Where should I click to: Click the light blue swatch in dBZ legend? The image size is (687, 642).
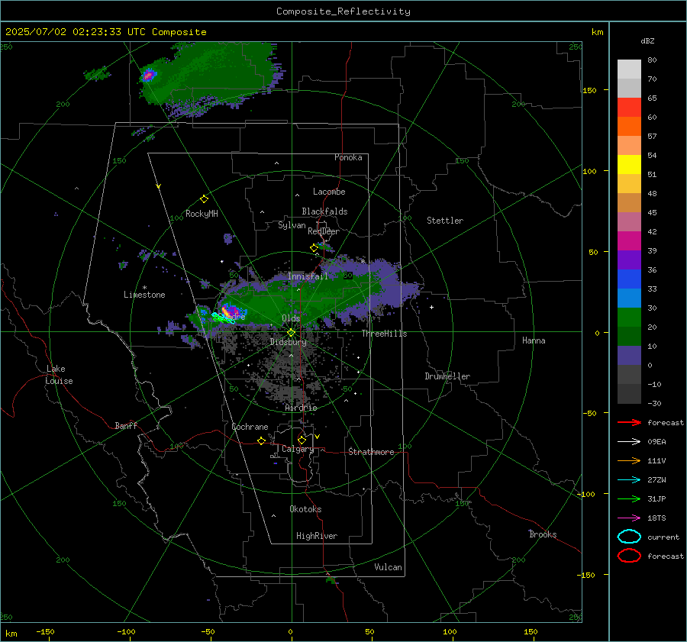pos(629,298)
